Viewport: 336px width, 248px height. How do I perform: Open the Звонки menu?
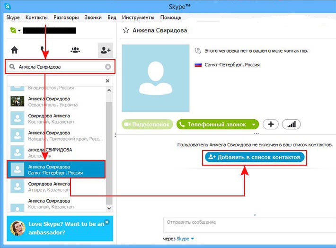(x=93, y=18)
